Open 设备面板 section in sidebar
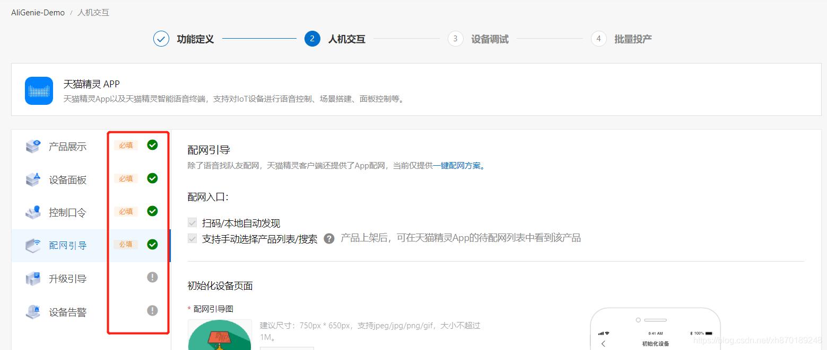Viewport: 827px width, 350px height. pyautogui.click(x=68, y=180)
